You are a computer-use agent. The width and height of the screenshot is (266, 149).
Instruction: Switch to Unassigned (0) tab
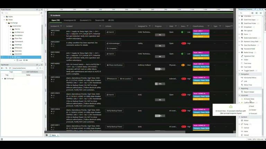tap(70, 20)
